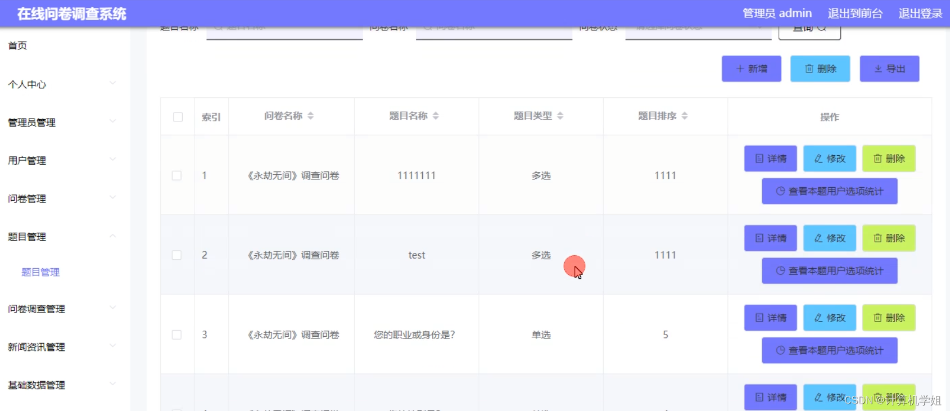Sort by 题目名称 column arrows
The height and width of the screenshot is (411, 950).
tap(436, 116)
